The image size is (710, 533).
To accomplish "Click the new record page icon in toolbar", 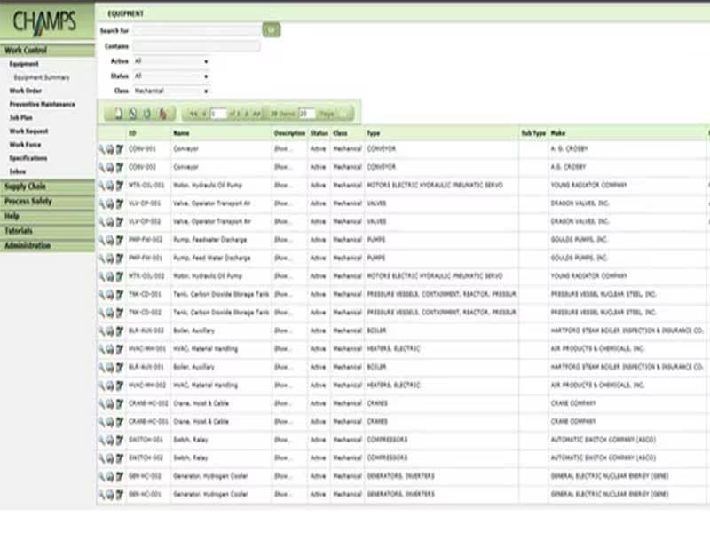I will pyautogui.click(x=119, y=114).
